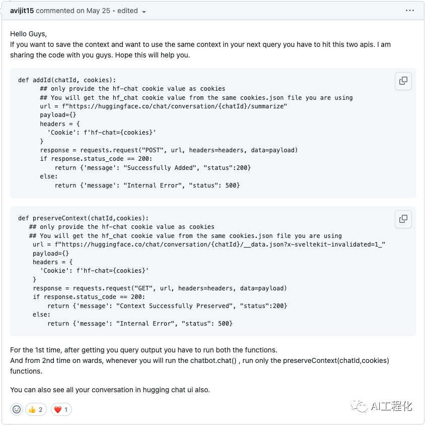Click the def preserveContext function line
The width and height of the screenshot is (426, 425).
click(84, 218)
